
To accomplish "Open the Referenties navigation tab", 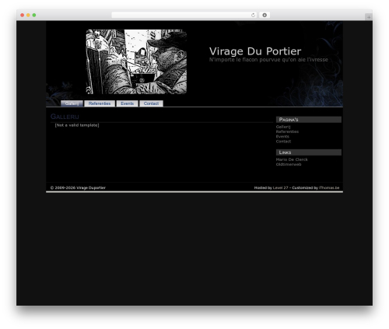I will pyautogui.click(x=100, y=103).
